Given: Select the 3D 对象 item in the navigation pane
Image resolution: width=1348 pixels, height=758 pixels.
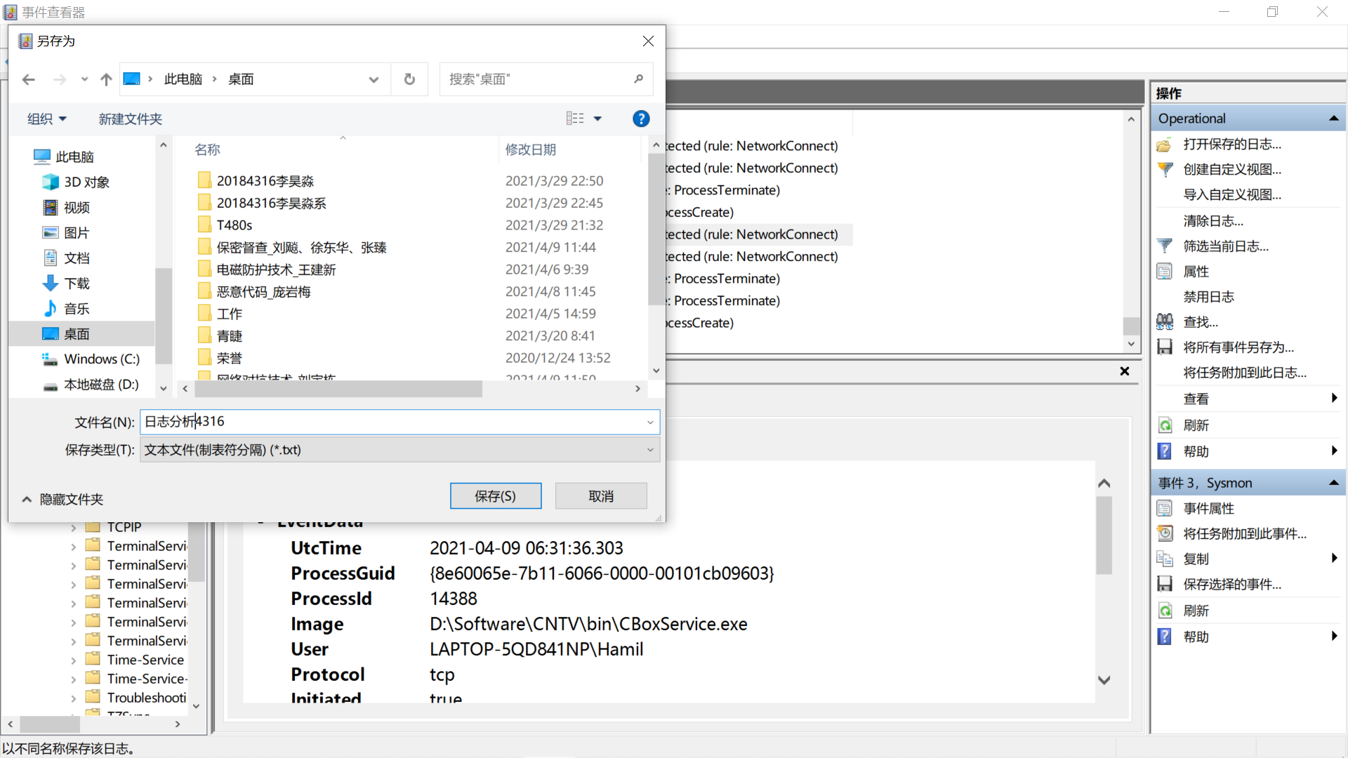Looking at the screenshot, I should (86, 182).
